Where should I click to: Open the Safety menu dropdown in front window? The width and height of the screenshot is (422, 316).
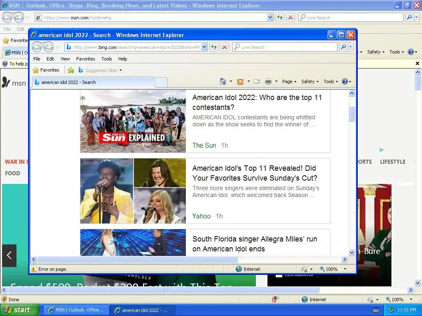[x=310, y=81]
